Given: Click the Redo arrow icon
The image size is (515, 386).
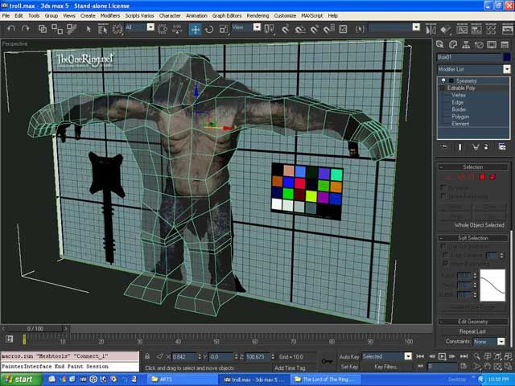Looking at the screenshot, I should [x=25, y=29].
